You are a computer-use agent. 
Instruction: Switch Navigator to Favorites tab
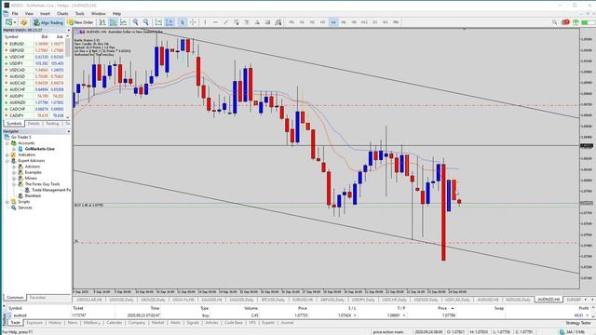coord(37,298)
